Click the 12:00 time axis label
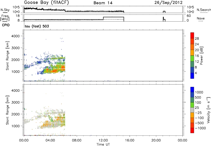The height and width of the screenshot is (146, 211). [x=103, y=140]
